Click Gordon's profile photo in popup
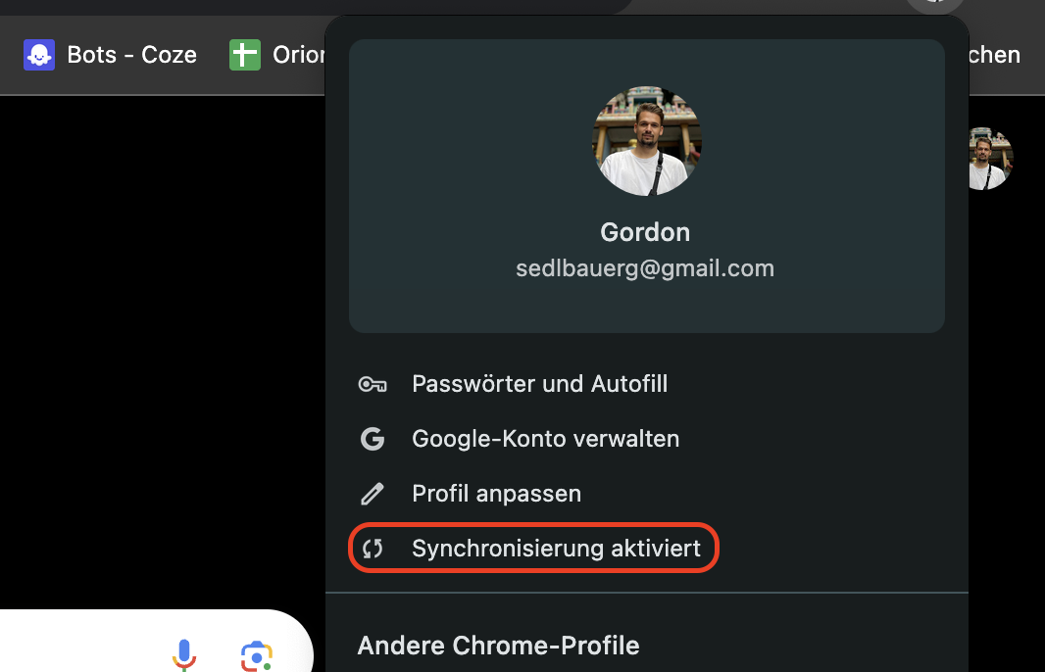This screenshot has width=1045, height=672. coord(647,140)
